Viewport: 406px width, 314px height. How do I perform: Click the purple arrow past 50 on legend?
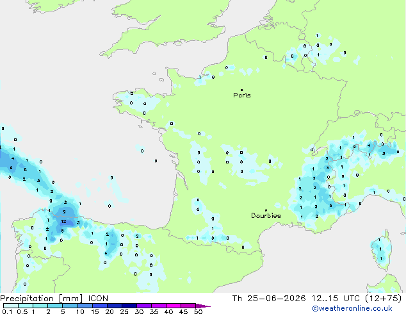click(x=203, y=306)
